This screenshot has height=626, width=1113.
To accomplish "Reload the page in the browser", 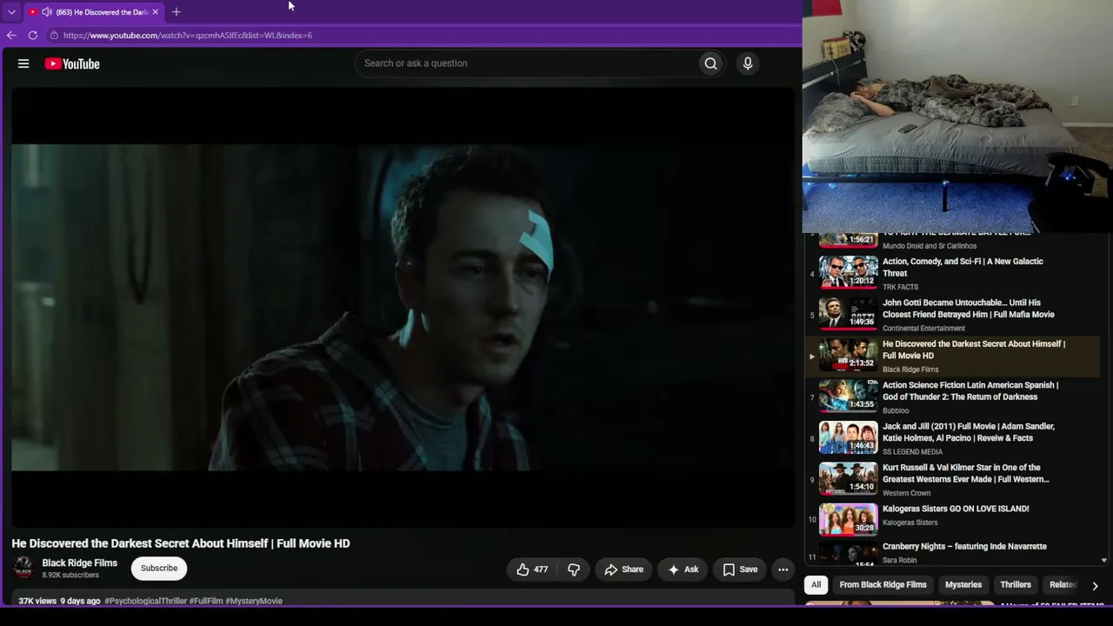I will [x=33, y=36].
